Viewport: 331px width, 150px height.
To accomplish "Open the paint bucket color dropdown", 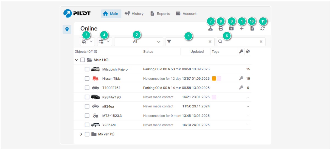I will 87,41.
